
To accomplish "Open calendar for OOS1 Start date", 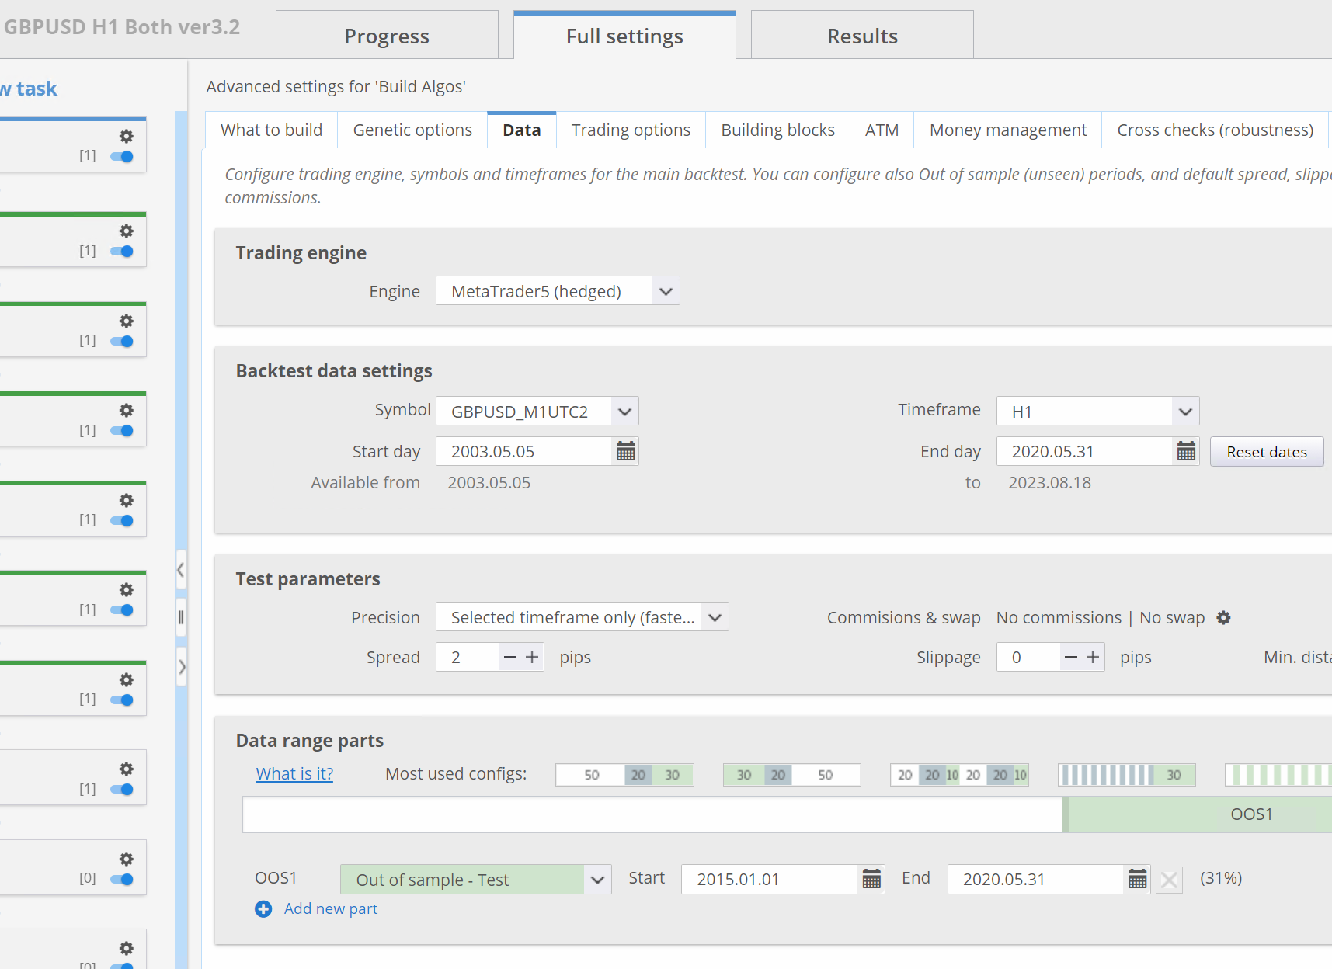I will point(871,879).
